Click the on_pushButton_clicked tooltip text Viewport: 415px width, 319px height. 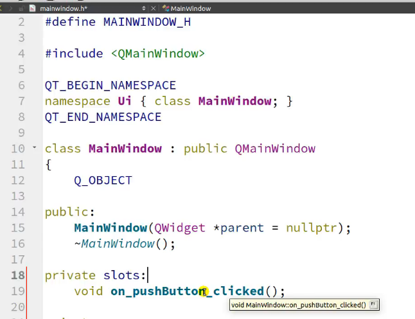pos(298,305)
